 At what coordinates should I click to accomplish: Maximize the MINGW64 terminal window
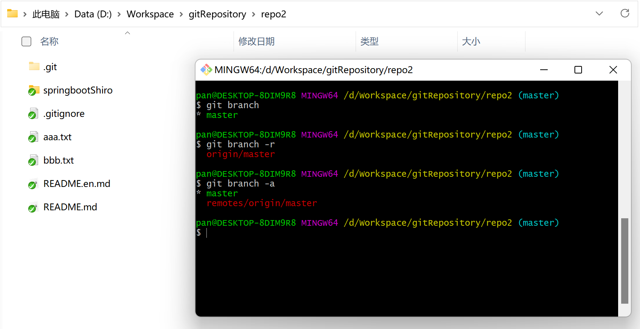point(578,70)
